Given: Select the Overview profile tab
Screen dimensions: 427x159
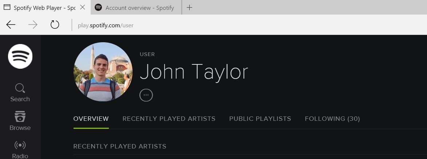Looking at the screenshot, I should (91, 119).
